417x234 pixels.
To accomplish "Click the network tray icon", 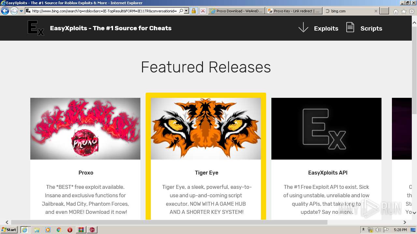I will (x=370, y=230).
